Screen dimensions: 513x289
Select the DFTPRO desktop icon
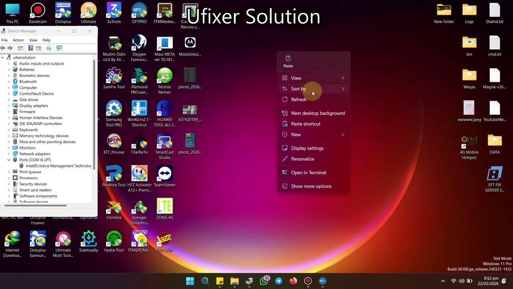pos(139,14)
